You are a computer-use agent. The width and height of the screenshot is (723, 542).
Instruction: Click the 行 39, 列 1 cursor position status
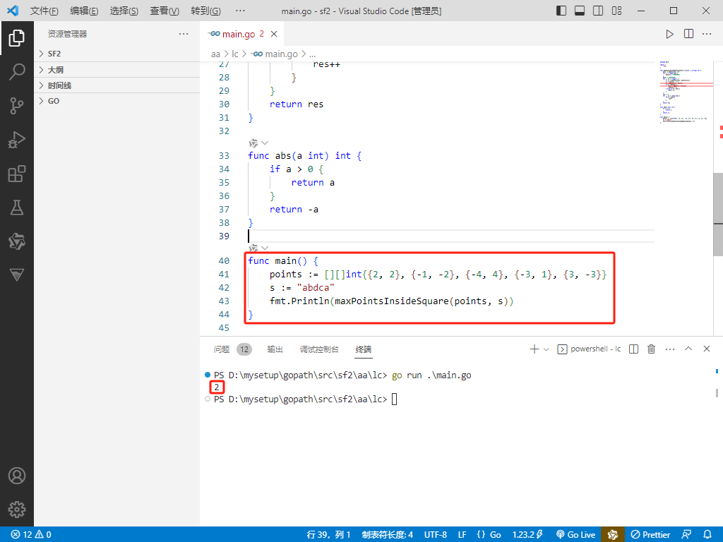point(328,535)
